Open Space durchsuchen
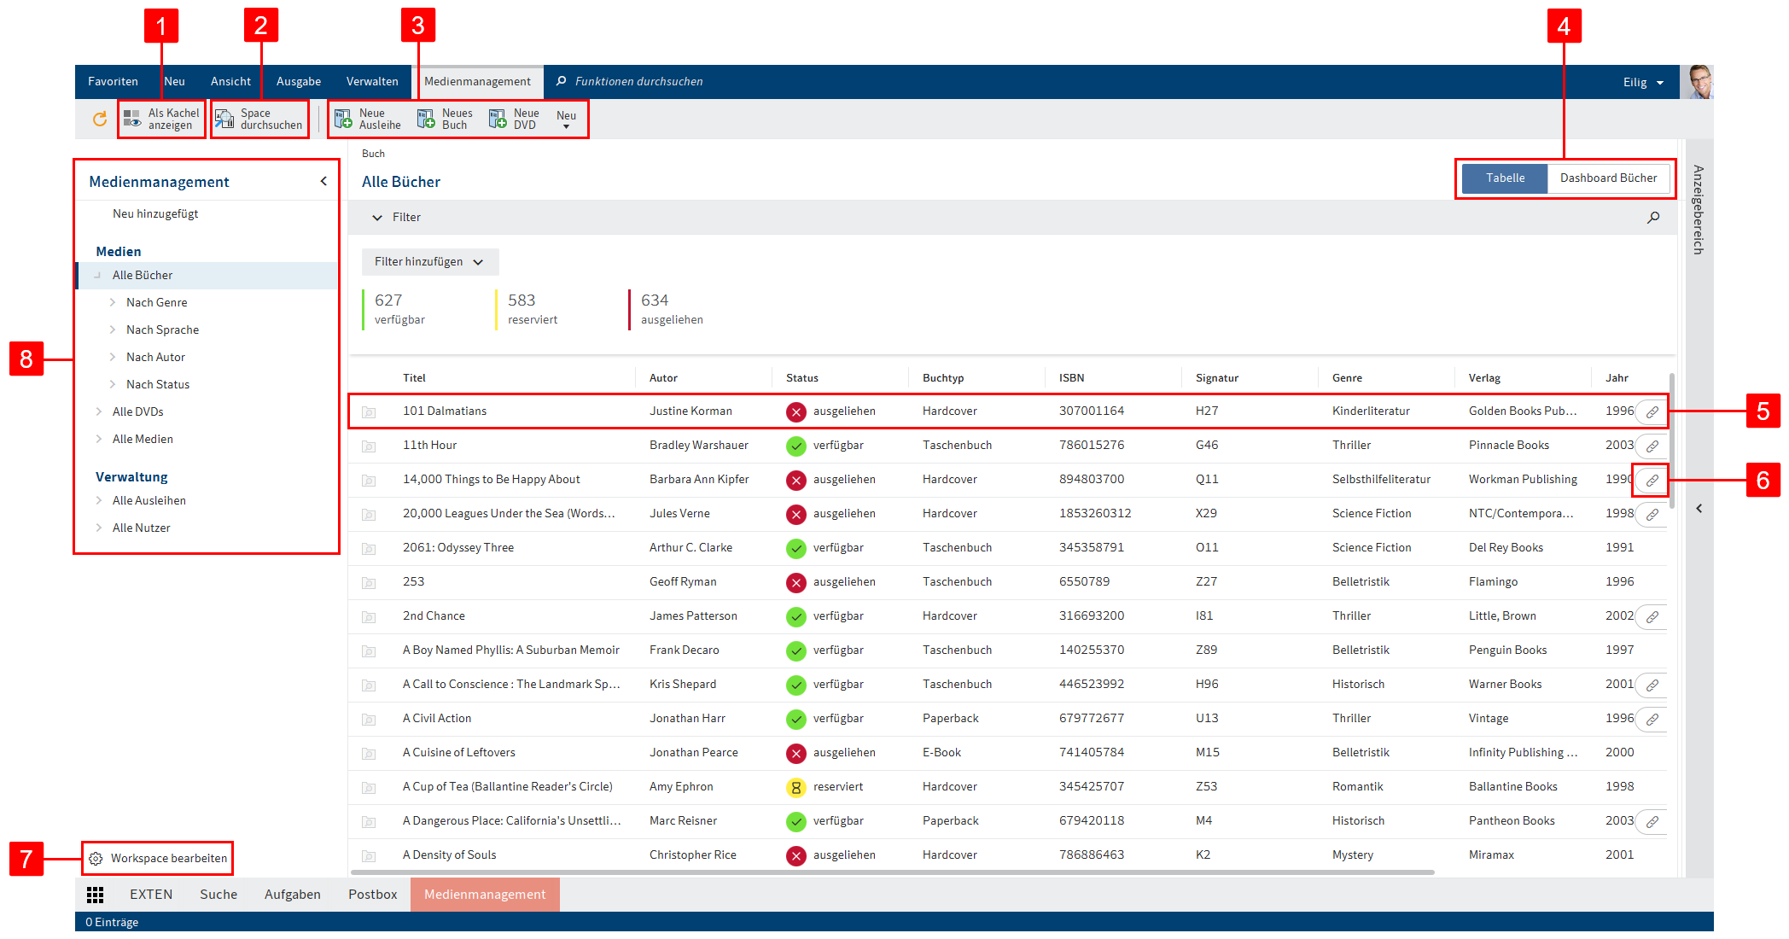Viewport: 1789px width, 939px height. (x=259, y=119)
